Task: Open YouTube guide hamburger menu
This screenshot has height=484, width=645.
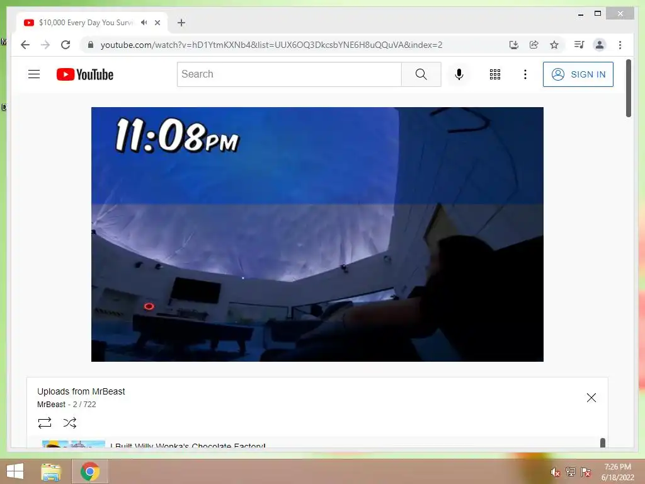Action: tap(34, 74)
